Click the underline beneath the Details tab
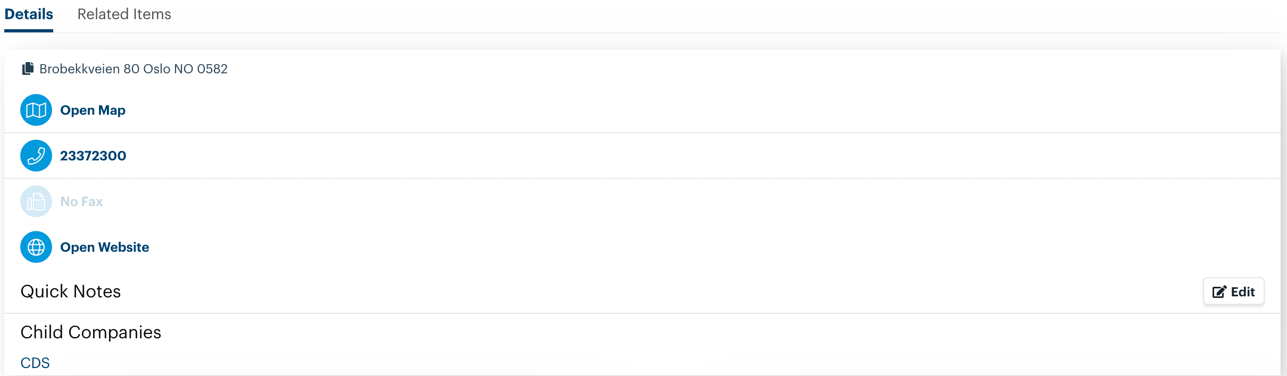The width and height of the screenshot is (1287, 376). click(29, 31)
